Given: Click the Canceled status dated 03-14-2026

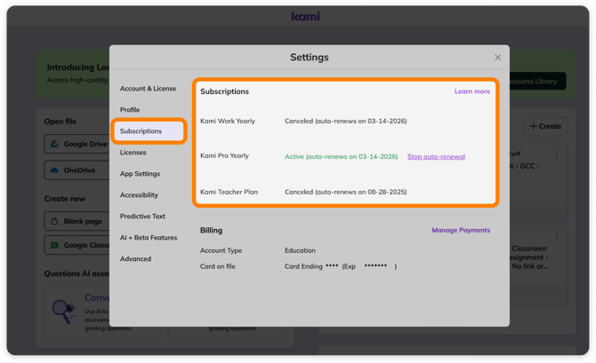Looking at the screenshot, I should point(345,121).
